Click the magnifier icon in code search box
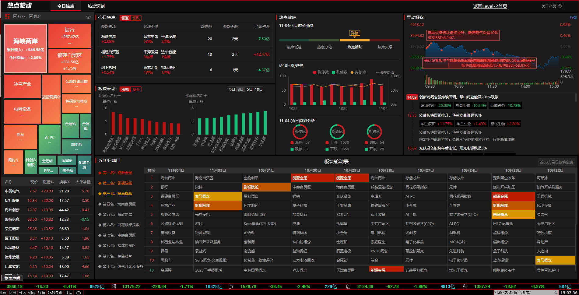 point(555,293)
